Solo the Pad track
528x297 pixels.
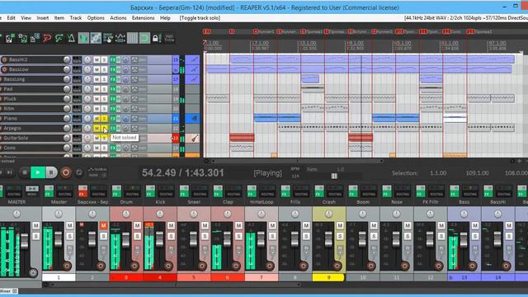tap(104, 89)
